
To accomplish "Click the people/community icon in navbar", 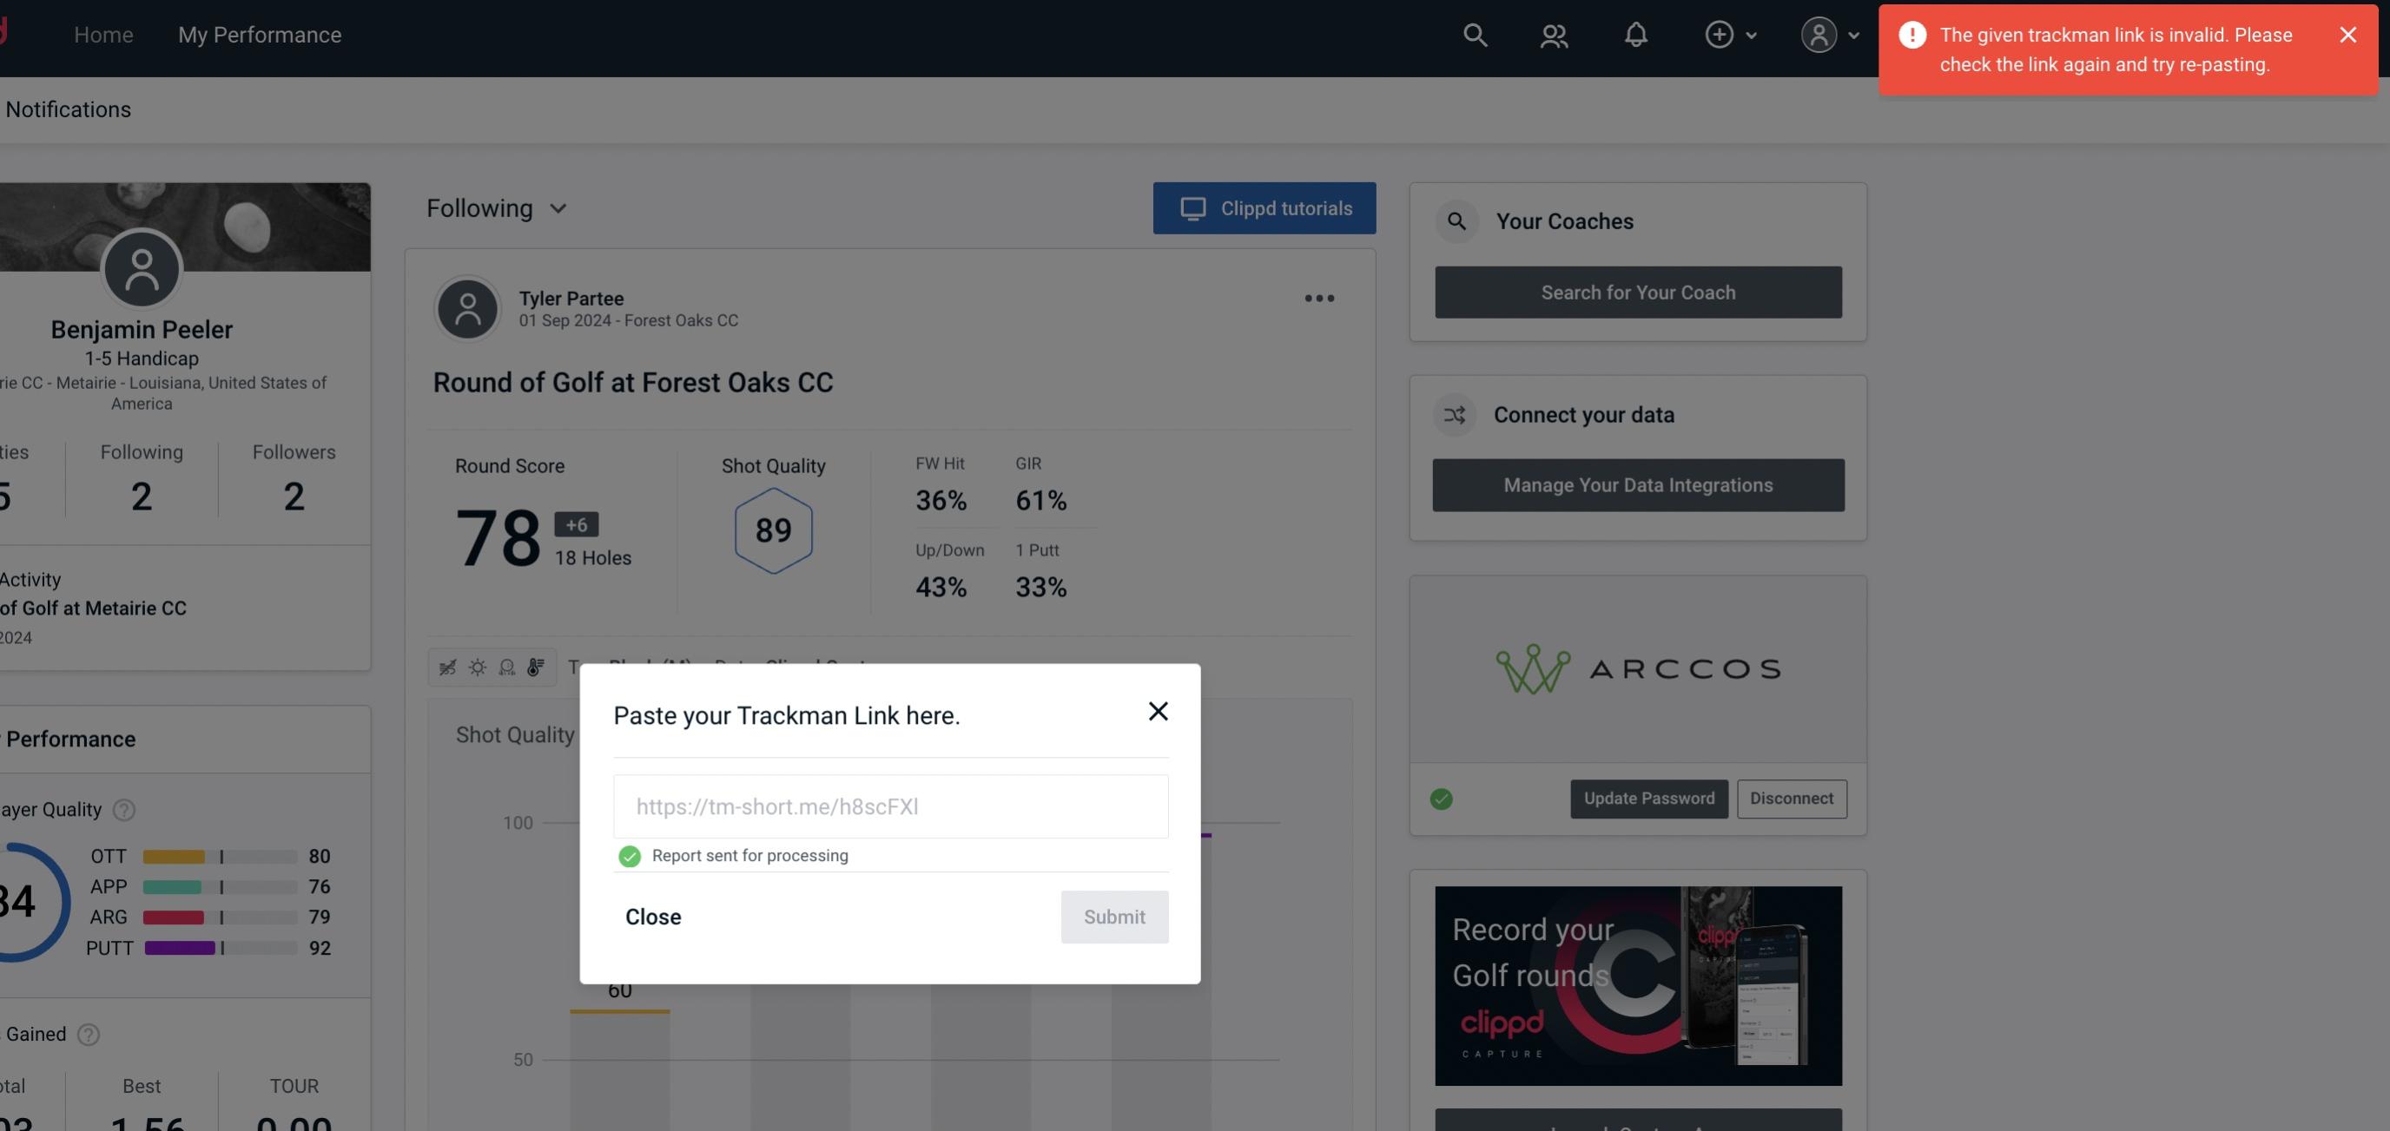I will [1553, 32].
